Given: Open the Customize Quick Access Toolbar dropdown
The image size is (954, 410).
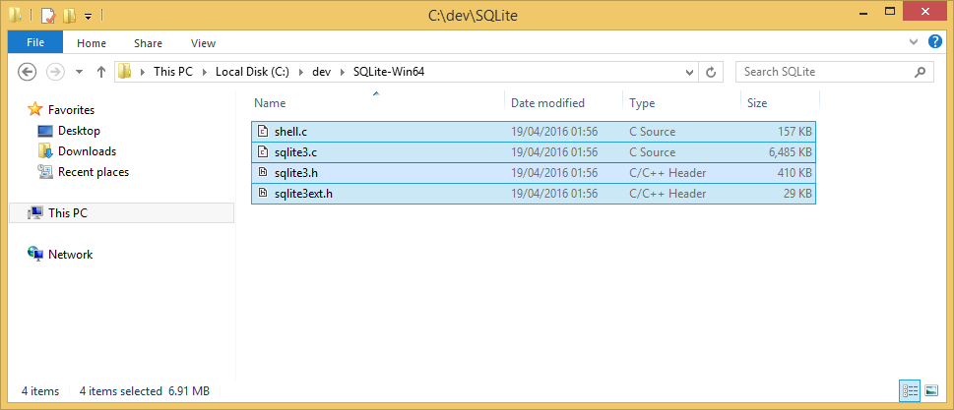Looking at the screenshot, I should (88, 17).
